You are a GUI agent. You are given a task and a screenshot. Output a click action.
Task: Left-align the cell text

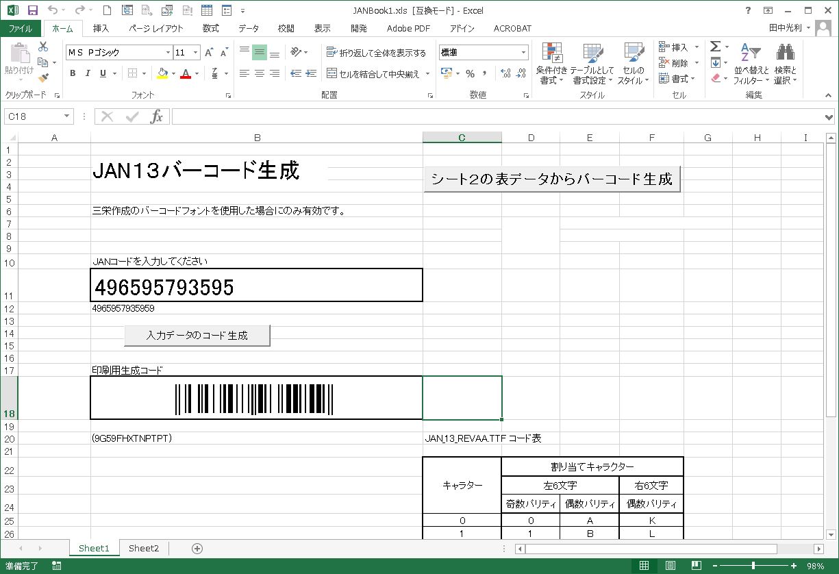click(245, 73)
